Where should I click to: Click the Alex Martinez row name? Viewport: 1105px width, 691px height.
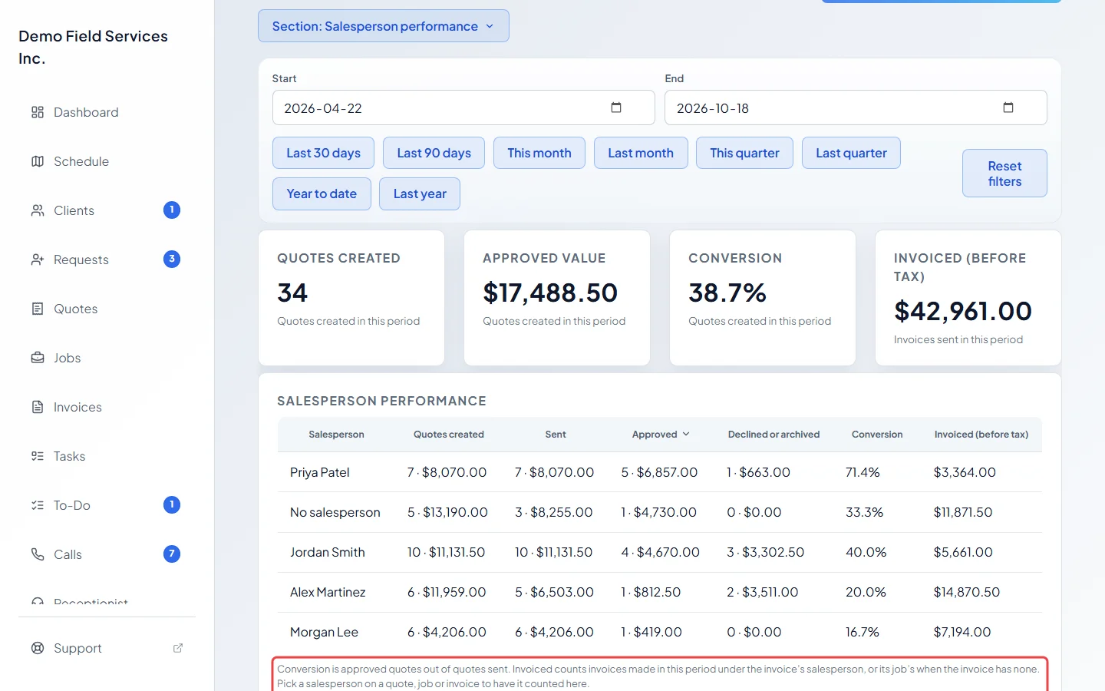click(328, 592)
